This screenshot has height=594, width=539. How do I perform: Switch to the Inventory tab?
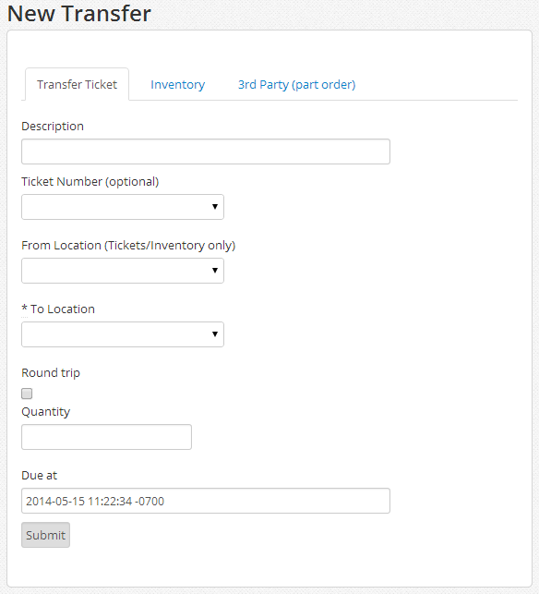(177, 84)
